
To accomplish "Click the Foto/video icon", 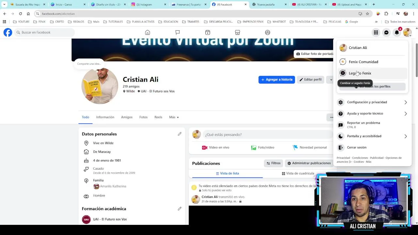I will [253, 148].
